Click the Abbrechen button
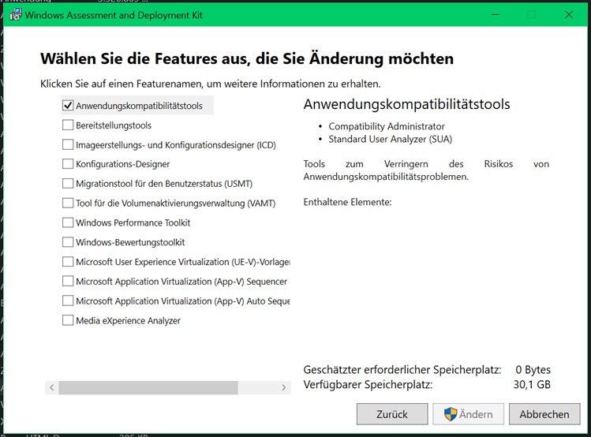This screenshot has width=591, height=437. (544, 414)
